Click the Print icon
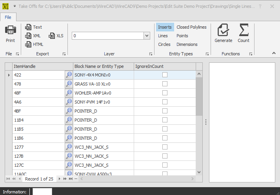The width and height of the screenshot is (280, 195). click(x=10, y=30)
